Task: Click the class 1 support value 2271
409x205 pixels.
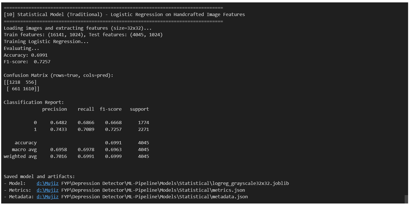Action: pyautogui.click(x=144, y=130)
